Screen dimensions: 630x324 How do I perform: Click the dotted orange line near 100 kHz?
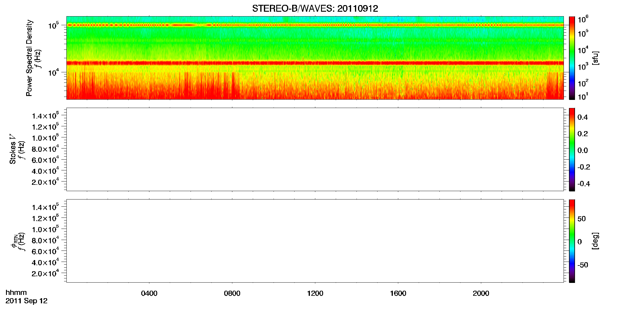click(x=315, y=25)
